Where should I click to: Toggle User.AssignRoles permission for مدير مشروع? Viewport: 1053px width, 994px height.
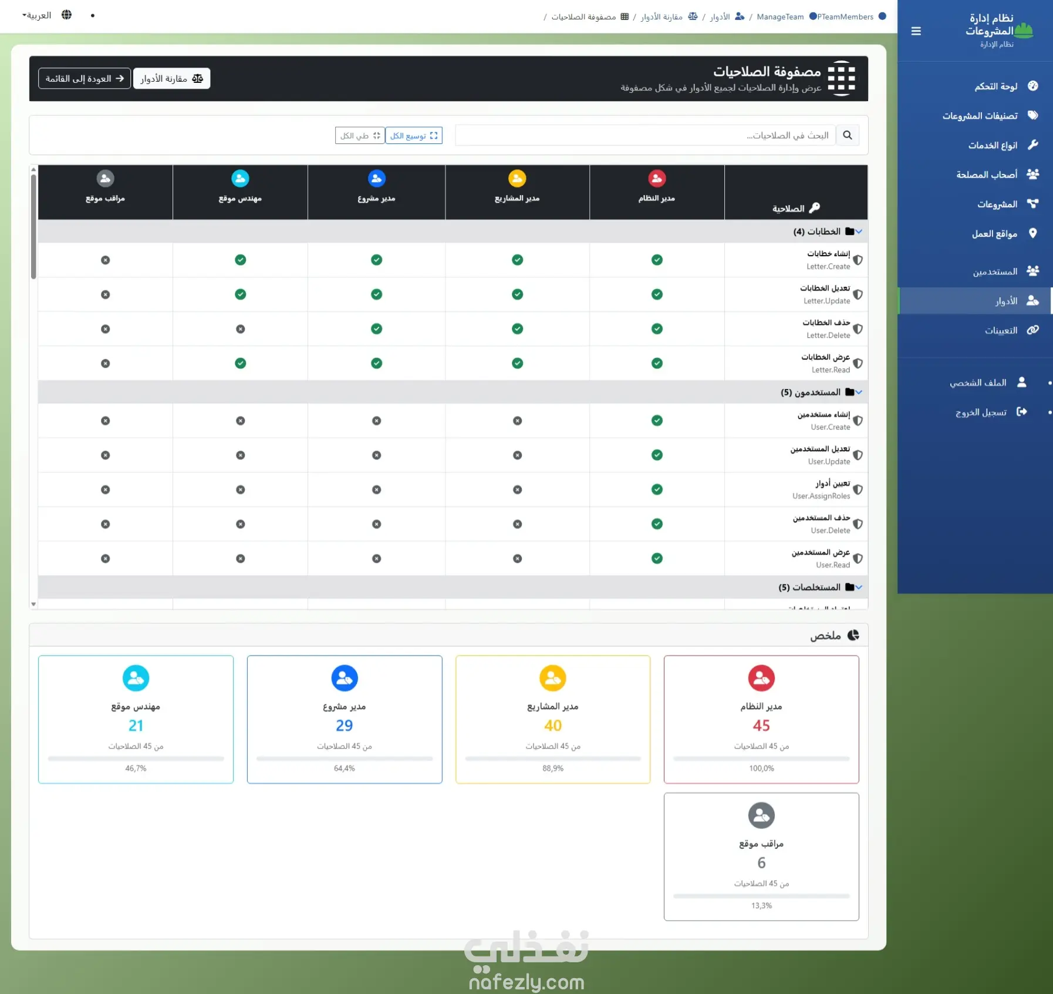click(x=377, y=489)
